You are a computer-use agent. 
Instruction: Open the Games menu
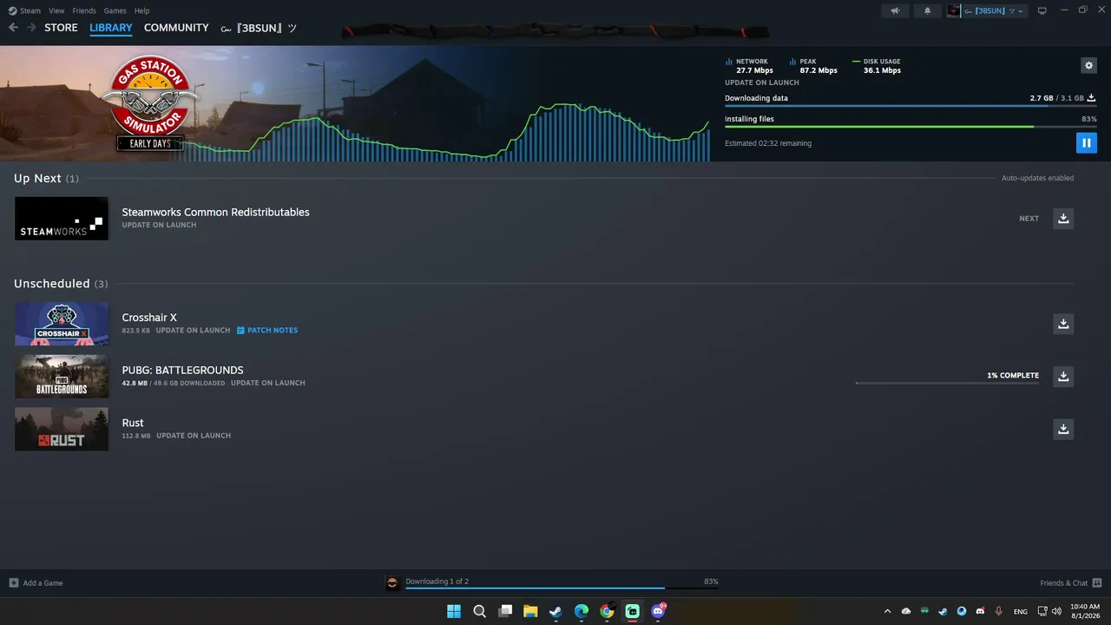click(115, 10)
